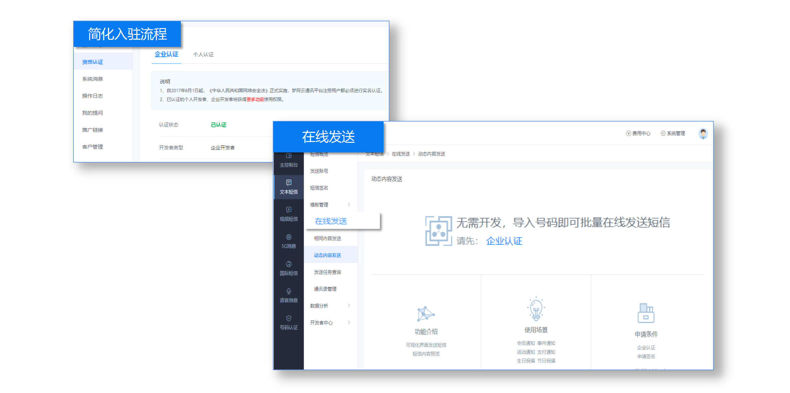Viewport: 790px width, 393px height.
Task: Click the 企业认证 link after 请先
Action: coord(504,241)
